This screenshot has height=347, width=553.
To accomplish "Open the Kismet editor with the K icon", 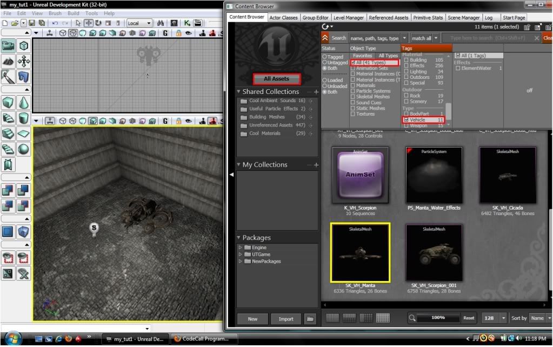I will pyautogui.click(x=187, y=23).
